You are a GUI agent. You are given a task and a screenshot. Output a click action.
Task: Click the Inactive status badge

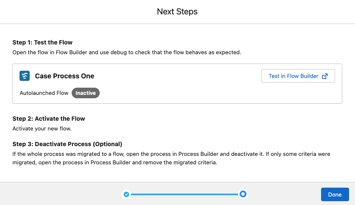point(86,93)
